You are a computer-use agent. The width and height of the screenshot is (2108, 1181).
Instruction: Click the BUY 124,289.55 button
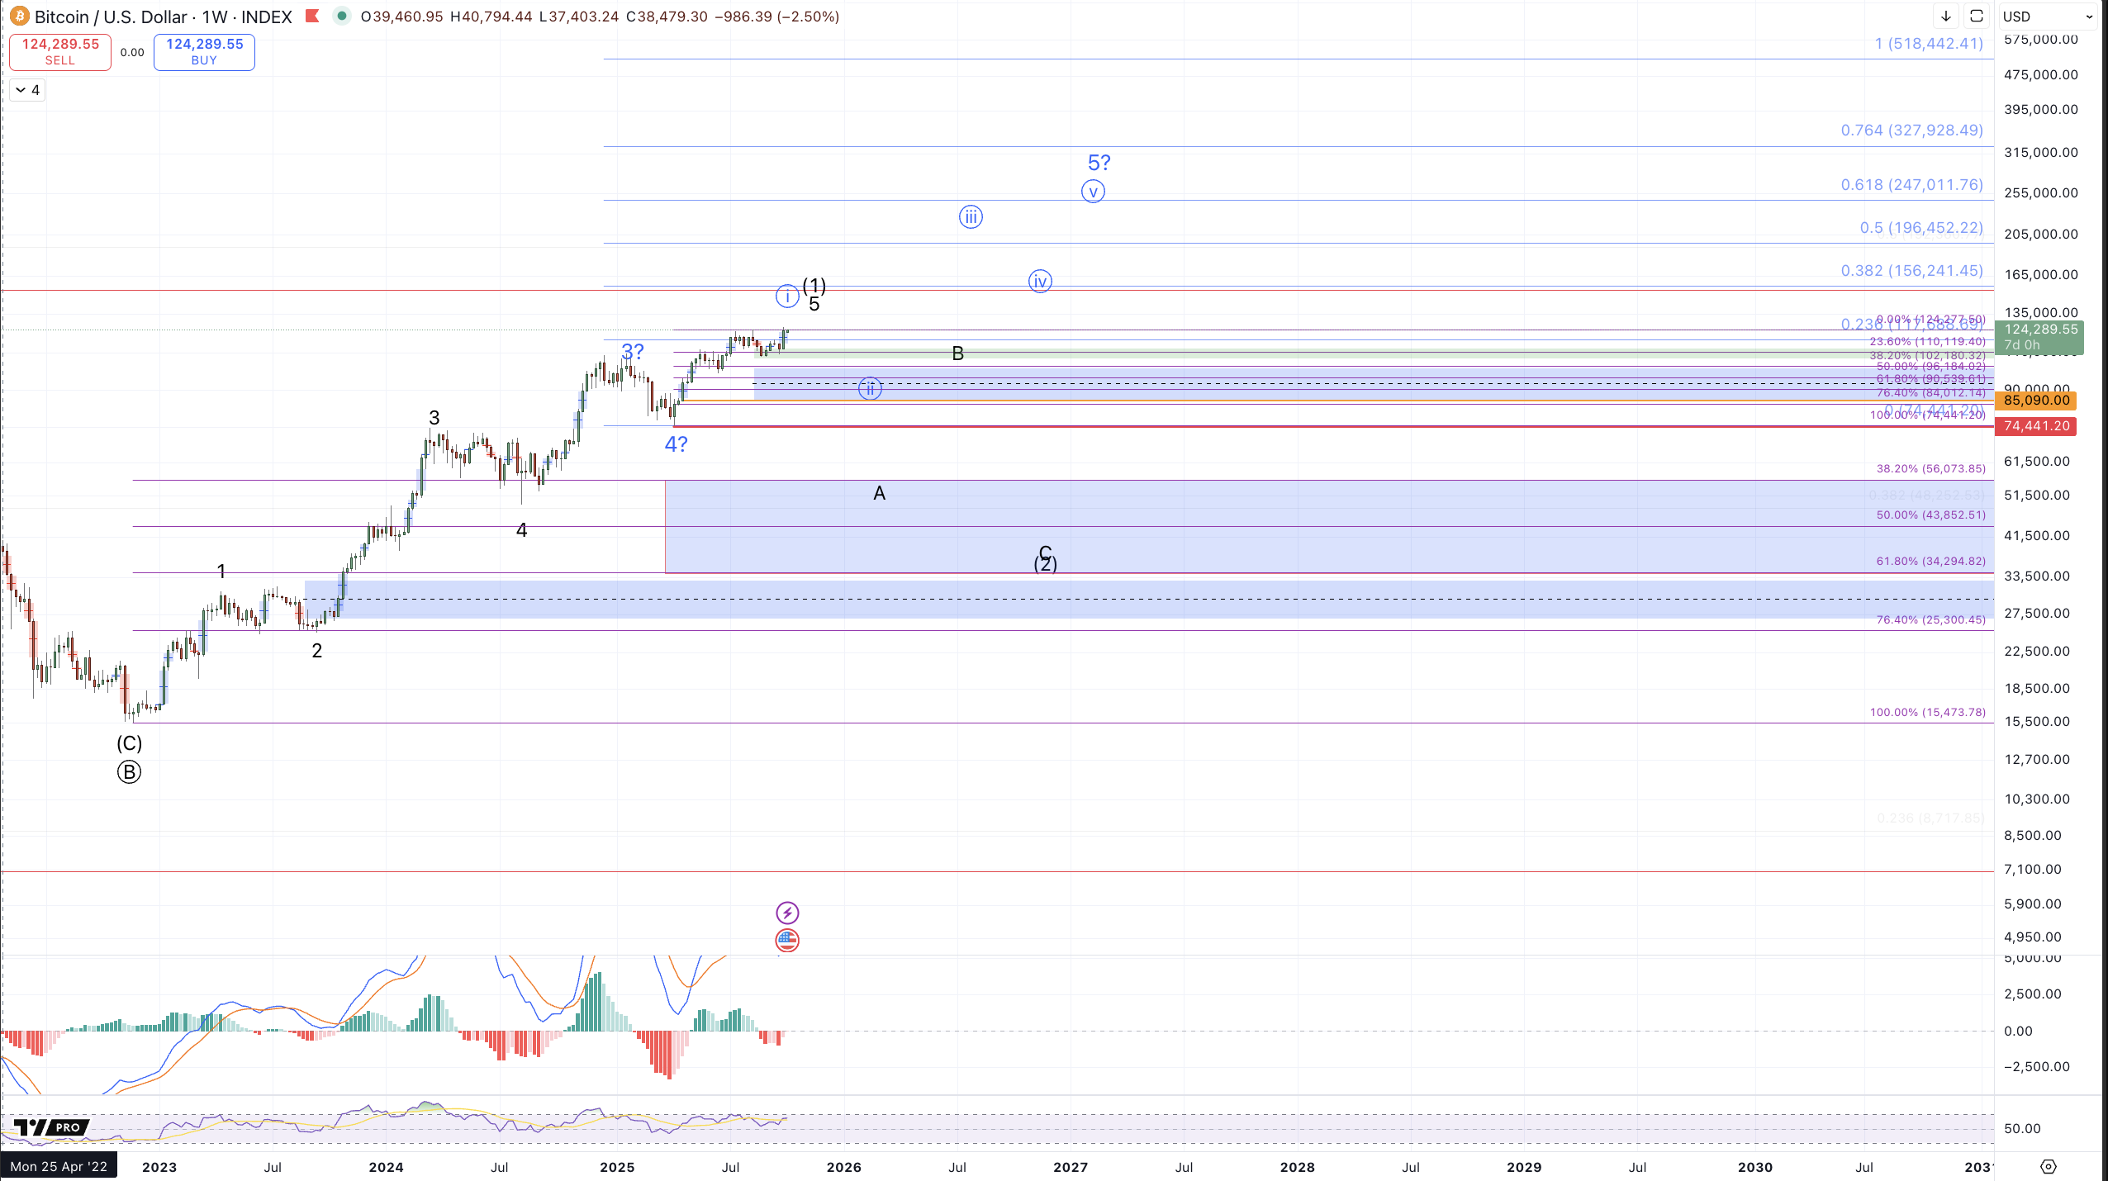[204, 51]
